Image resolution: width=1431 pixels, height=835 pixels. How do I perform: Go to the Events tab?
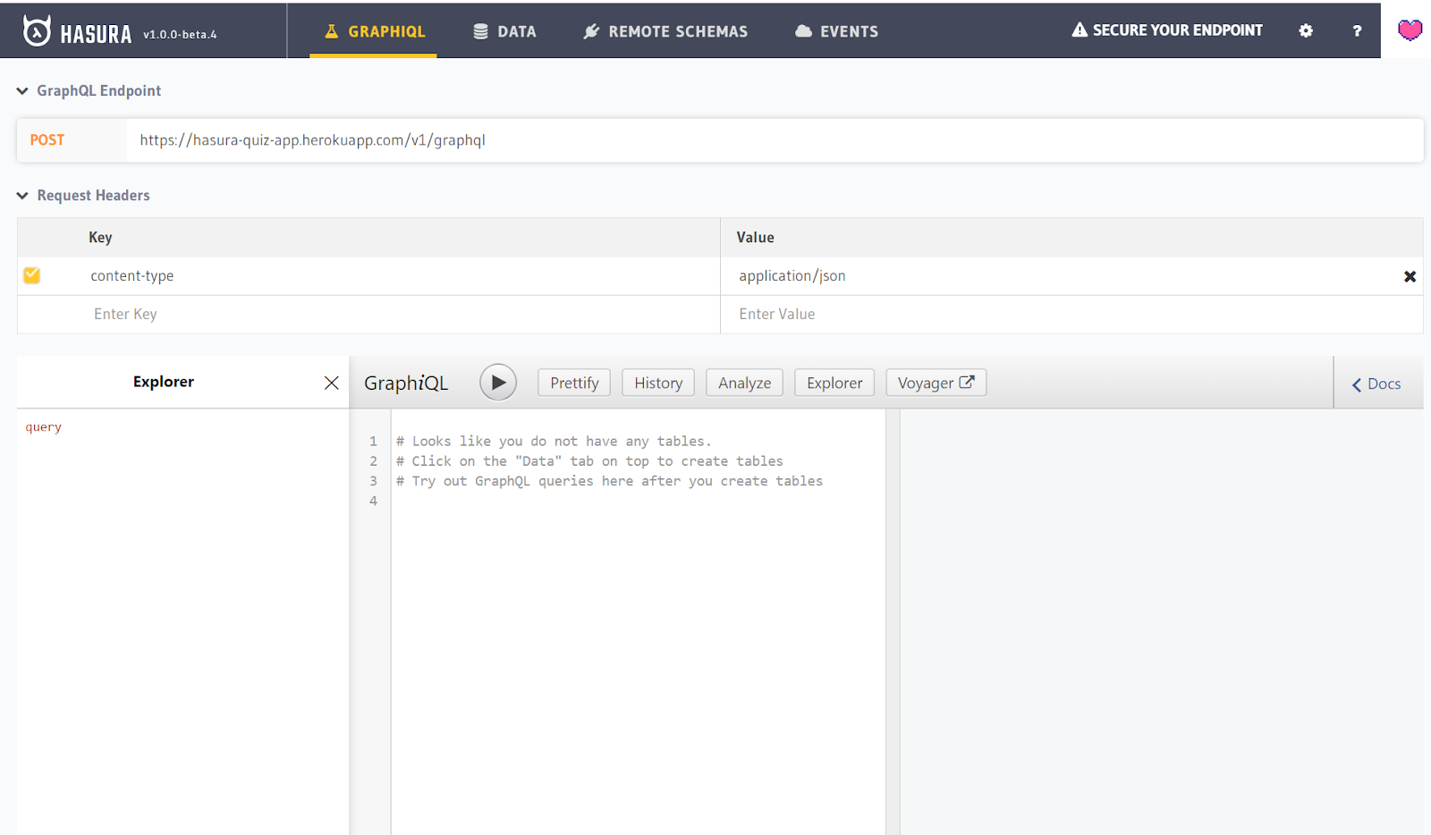(836, 31)
